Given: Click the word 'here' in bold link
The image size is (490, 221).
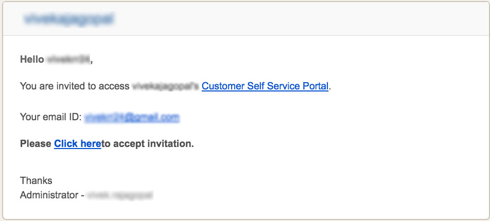Looking at the screenshot, I should click(x=91, y=143).
